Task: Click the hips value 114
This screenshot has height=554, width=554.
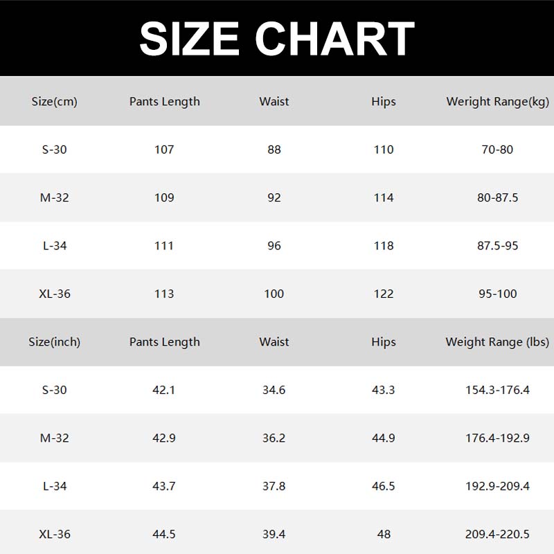Action: pyautogui.click(x=383, y=198)
